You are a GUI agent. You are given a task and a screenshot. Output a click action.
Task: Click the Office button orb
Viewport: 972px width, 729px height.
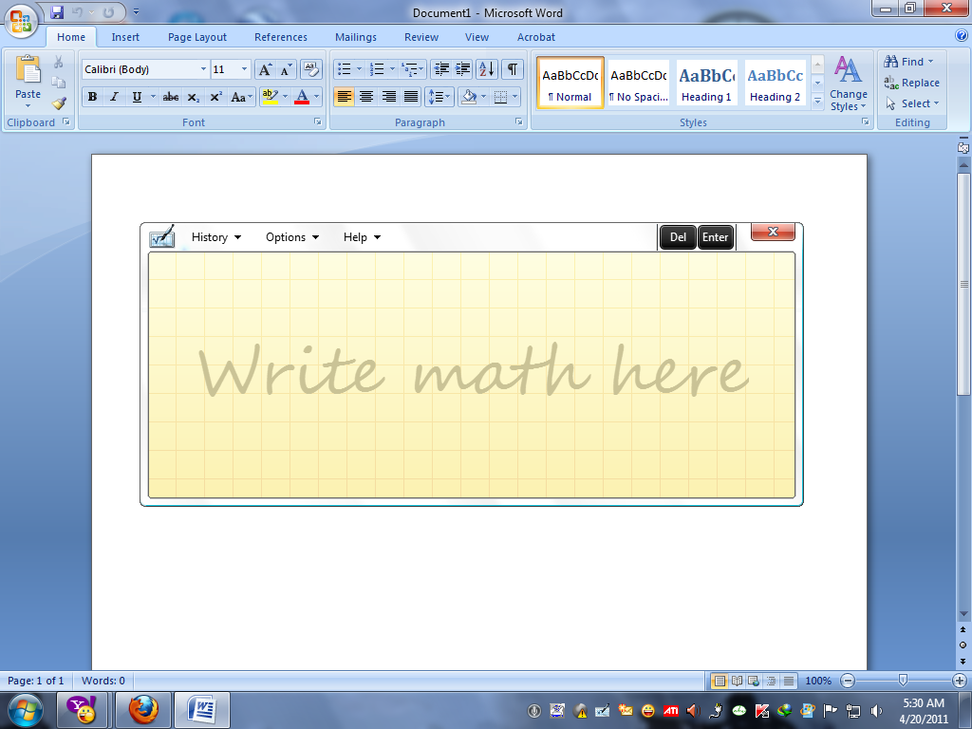21,21
